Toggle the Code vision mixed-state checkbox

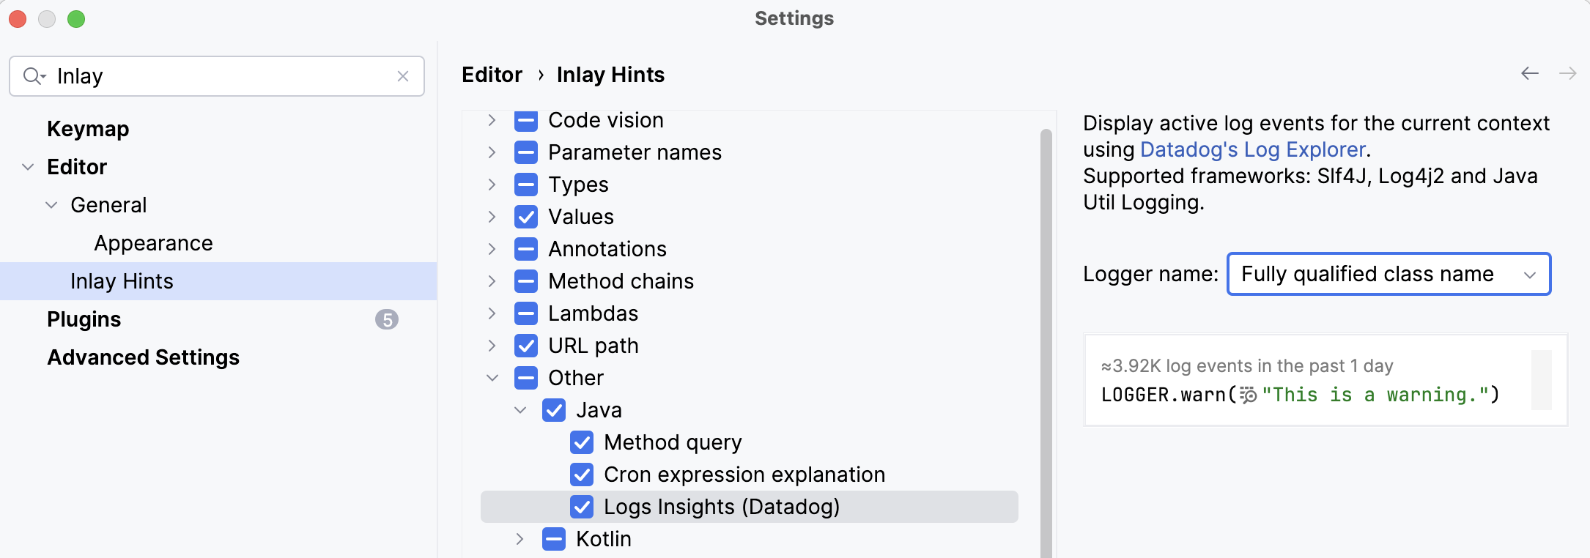(526, 120)
